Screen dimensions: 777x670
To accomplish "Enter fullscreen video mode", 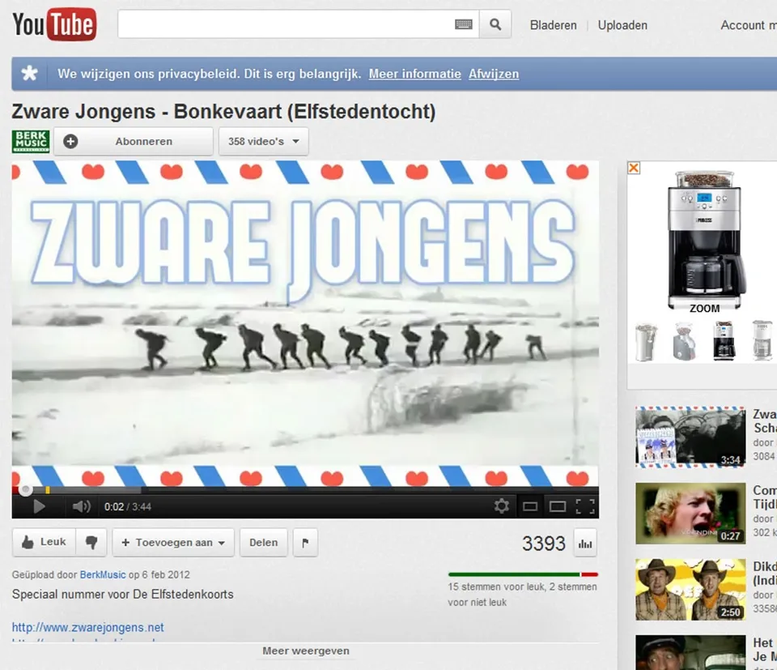I will (x=585, y=506).
